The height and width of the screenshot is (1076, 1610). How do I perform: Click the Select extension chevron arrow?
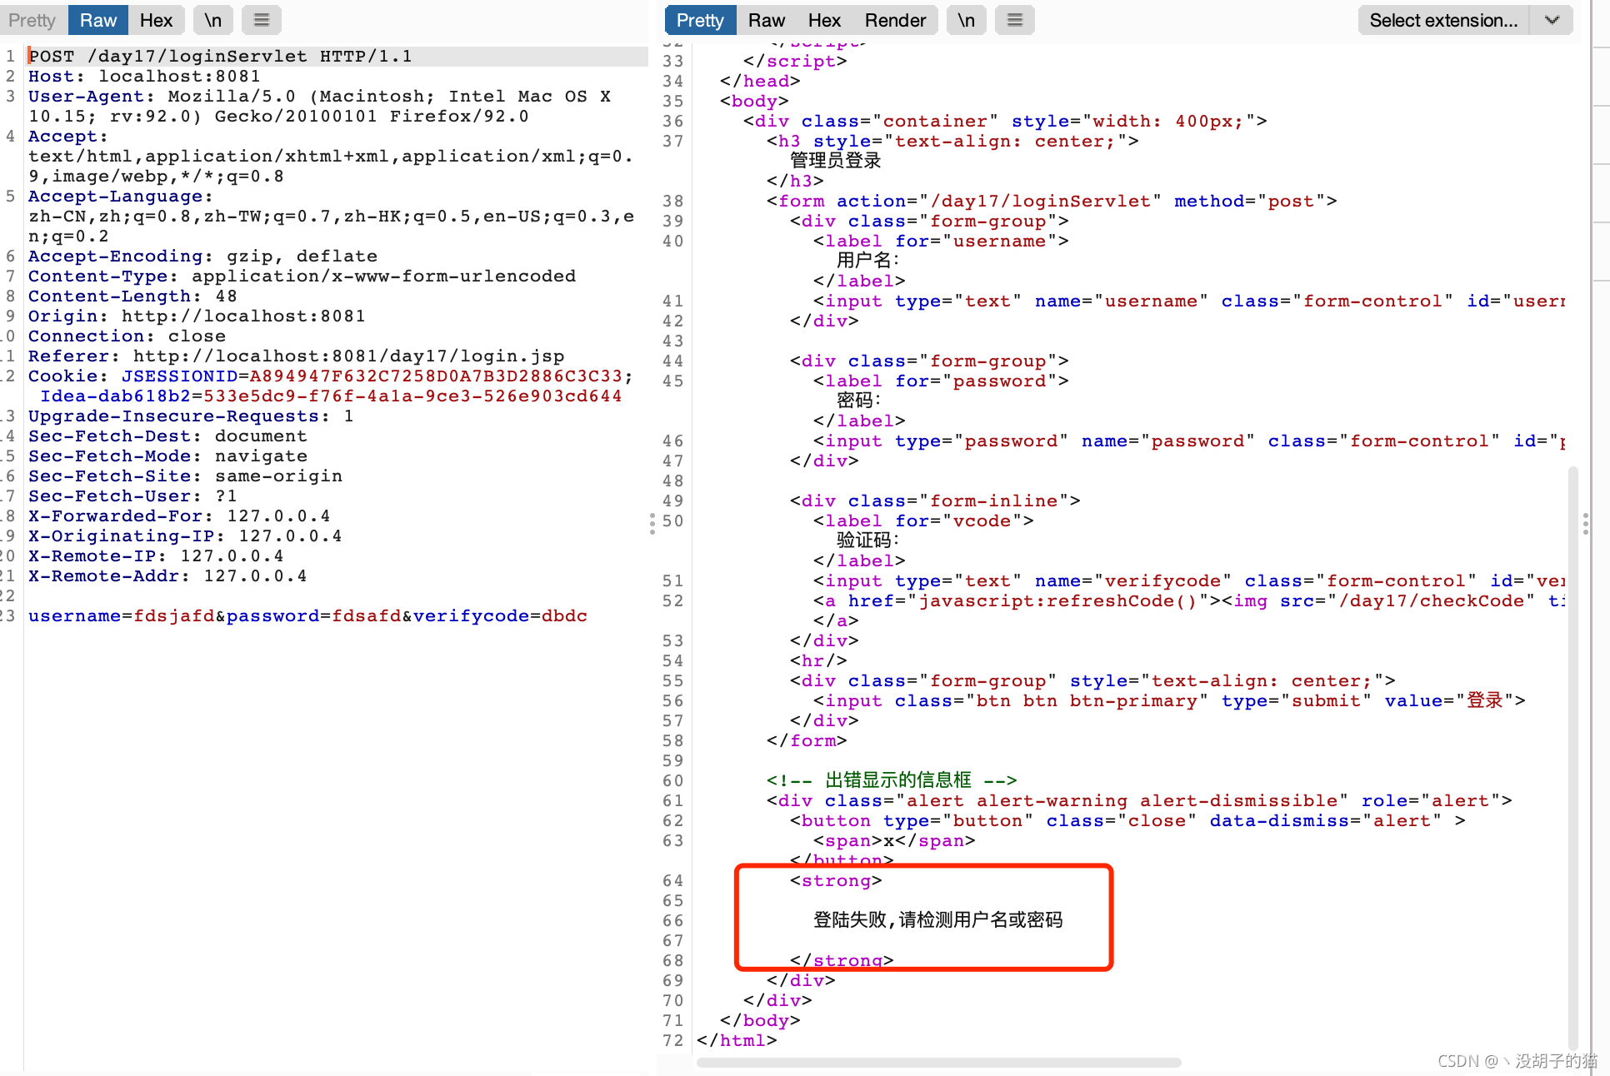tap(1552, 20)
